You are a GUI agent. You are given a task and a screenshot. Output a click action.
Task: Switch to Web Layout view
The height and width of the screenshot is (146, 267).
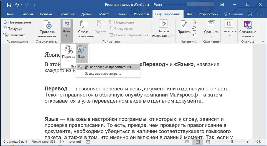(208, 142)
